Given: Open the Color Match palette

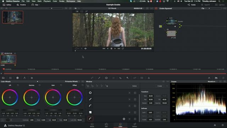Looking at the screenshot, I should click(x=10, y=78).
